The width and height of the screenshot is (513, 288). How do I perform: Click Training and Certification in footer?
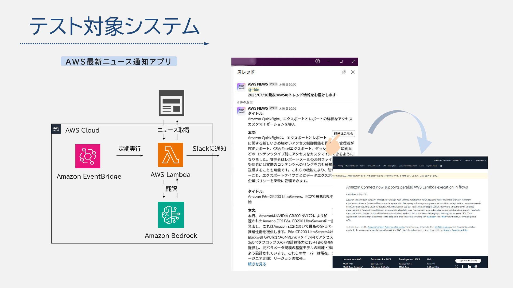pos(380,267)
